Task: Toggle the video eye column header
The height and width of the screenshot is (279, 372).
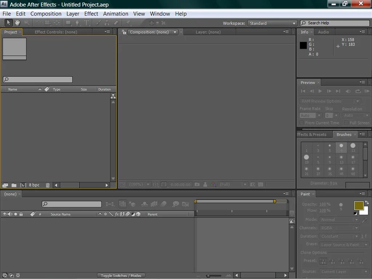Action: coord(4,214)
